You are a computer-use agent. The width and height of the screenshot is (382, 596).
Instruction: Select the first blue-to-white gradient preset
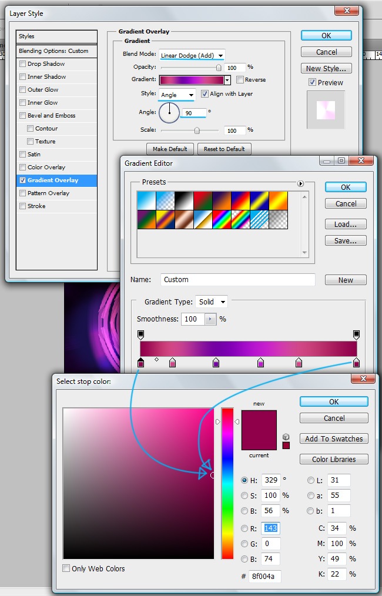coord(146,200)
